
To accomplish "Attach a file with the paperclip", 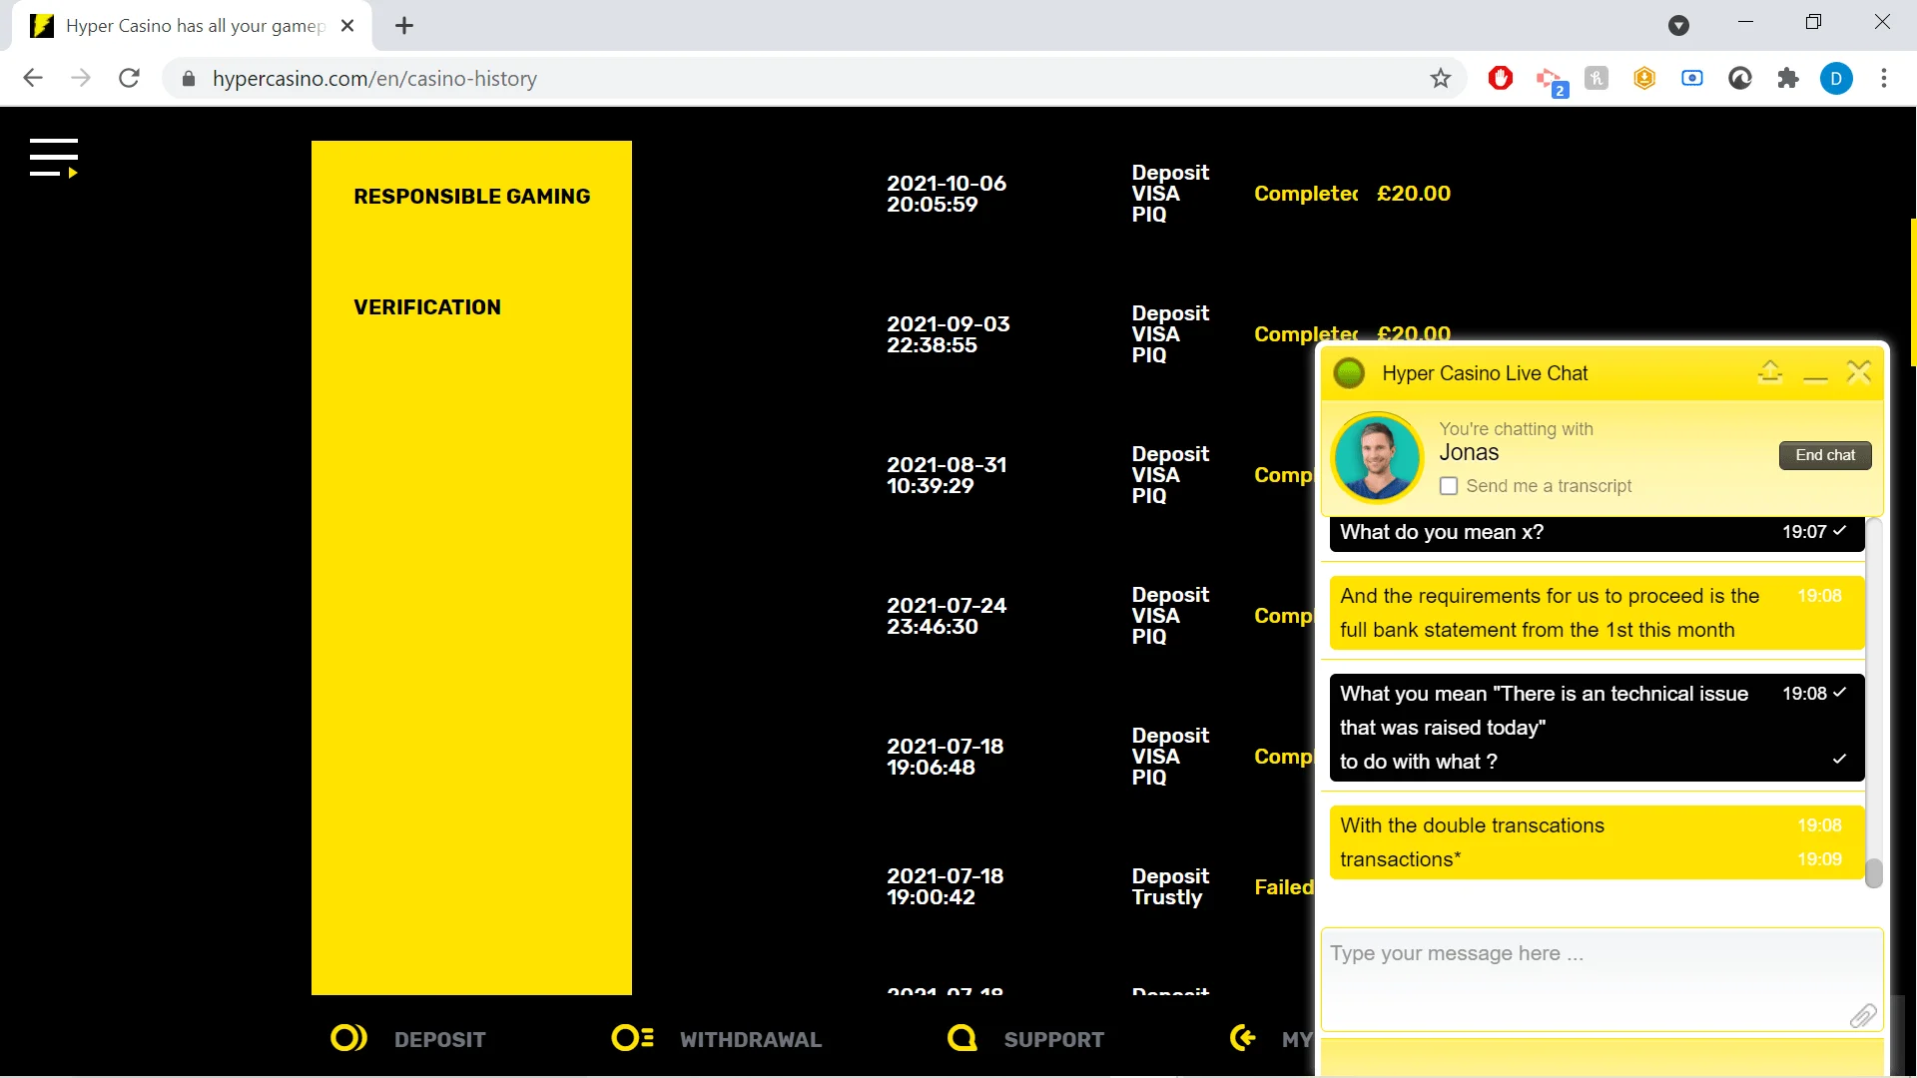I will (1862, 1016).
